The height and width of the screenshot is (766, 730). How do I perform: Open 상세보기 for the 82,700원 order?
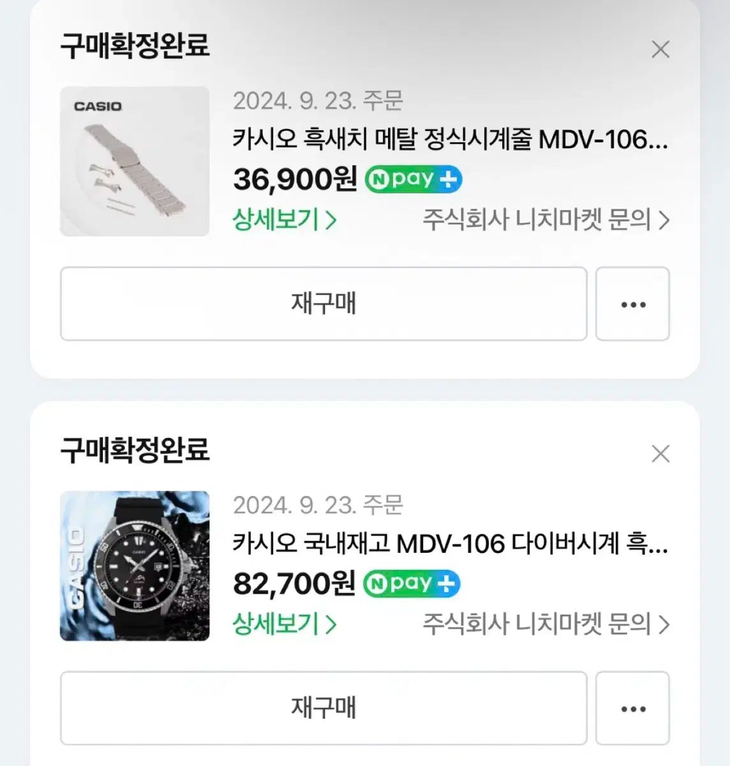tap(284, 624)
